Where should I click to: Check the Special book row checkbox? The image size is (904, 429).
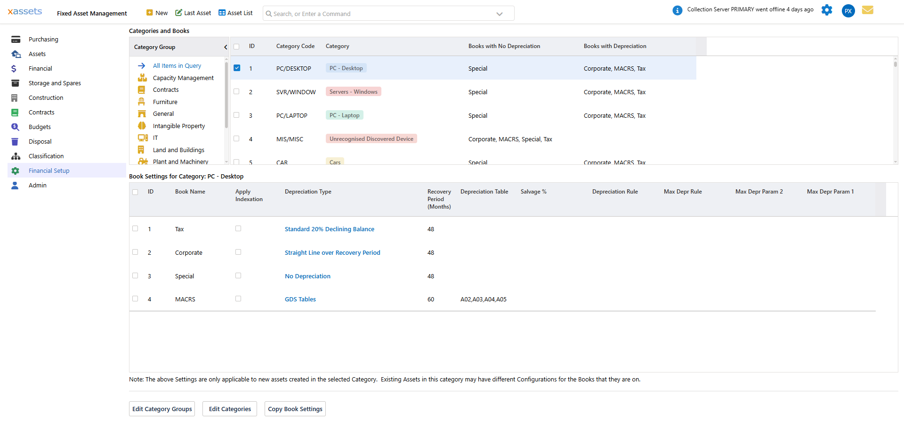(x=135, y=275)
